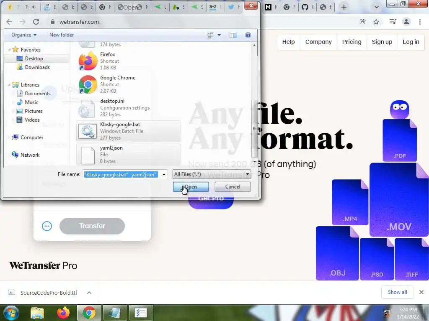The width and height of the screenshot is (429, 321).
Task: Click the file list vertical scrollbar thumb
Action: click(x=254, y=129)
